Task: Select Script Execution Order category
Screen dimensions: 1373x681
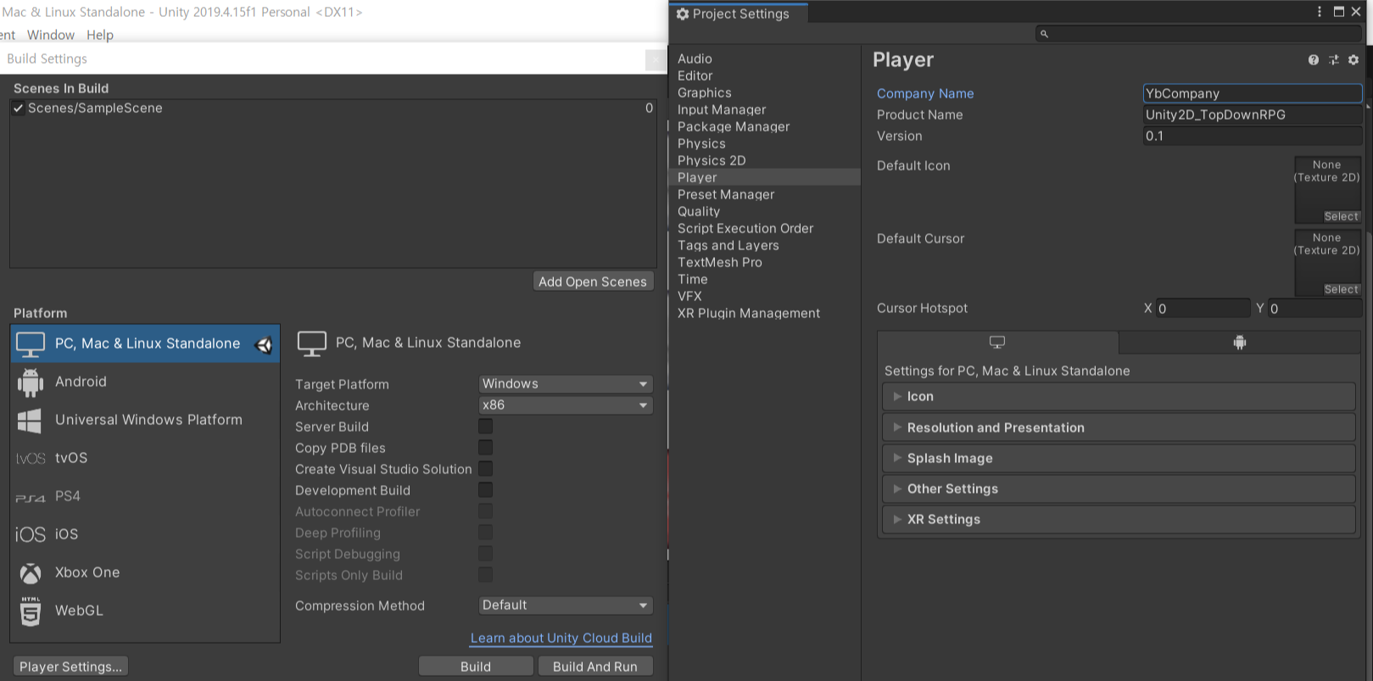Action: tap(745, 228)
